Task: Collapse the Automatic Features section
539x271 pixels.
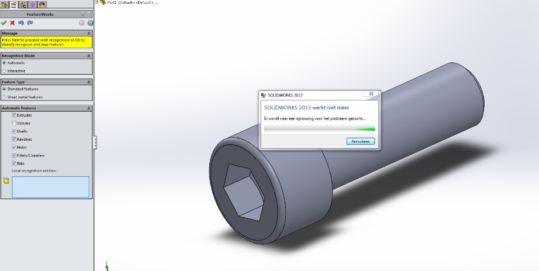Action: 89,108
